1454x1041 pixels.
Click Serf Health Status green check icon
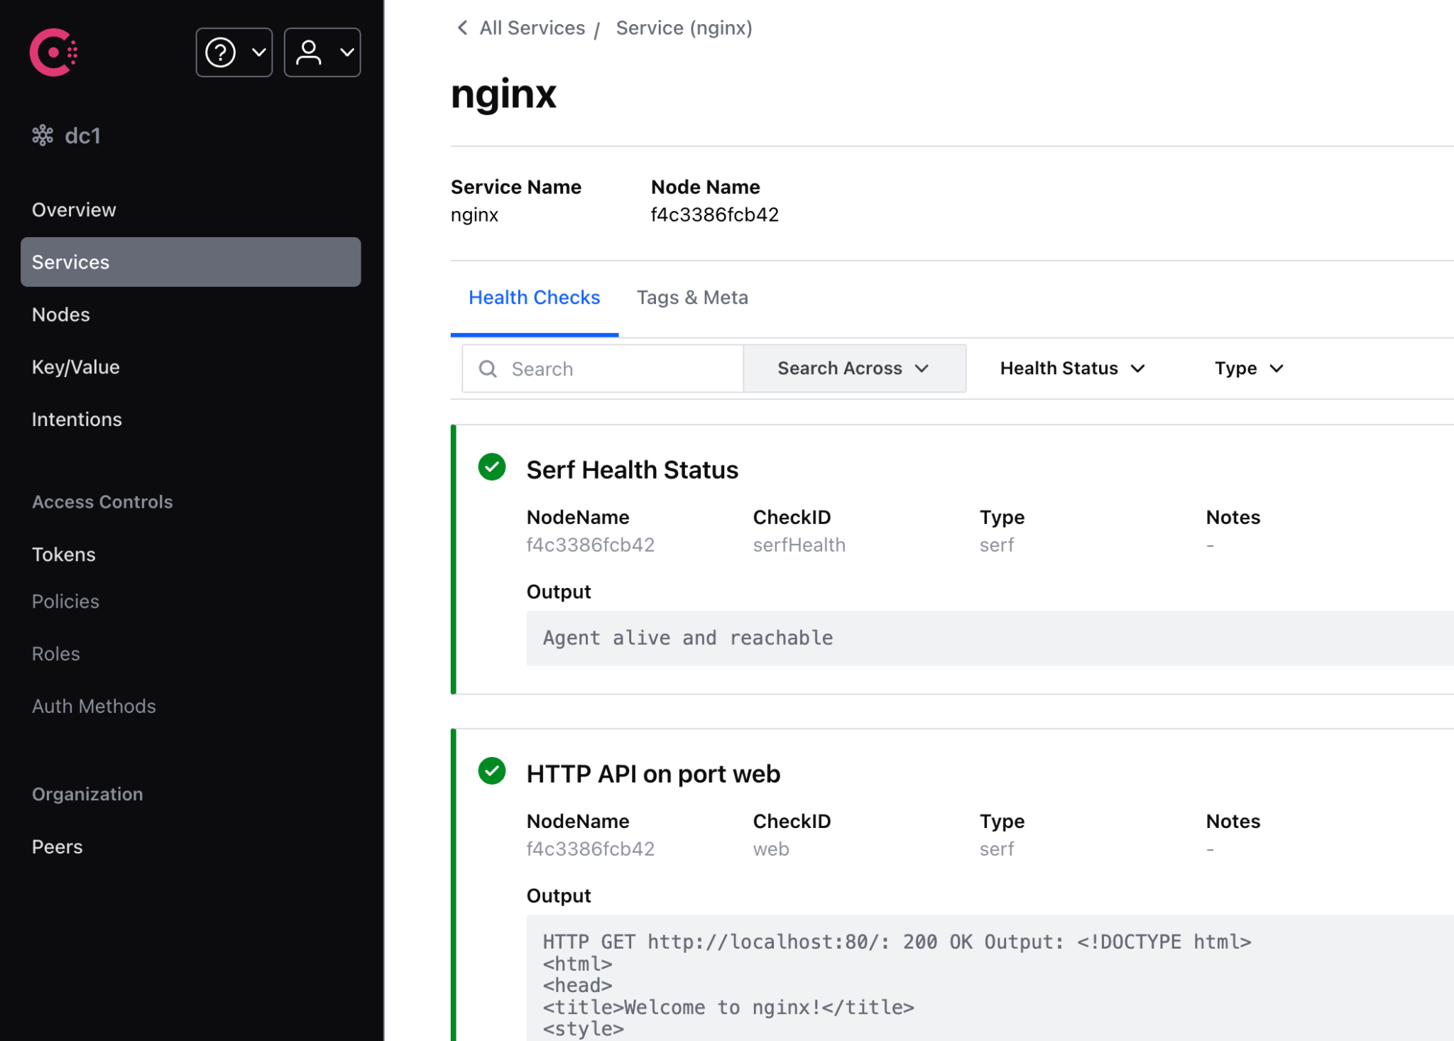tap(492, 467)
